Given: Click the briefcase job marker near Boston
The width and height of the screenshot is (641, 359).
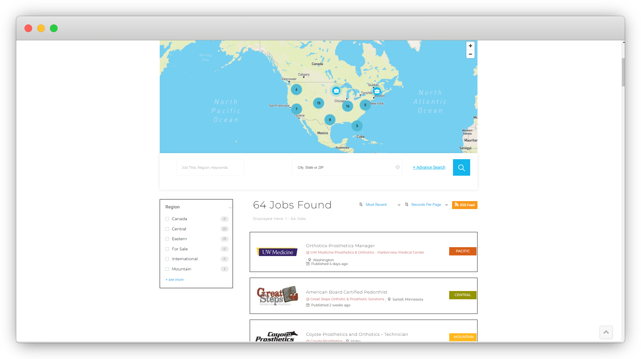Looking at the screenshot, I should coord(377,91).
